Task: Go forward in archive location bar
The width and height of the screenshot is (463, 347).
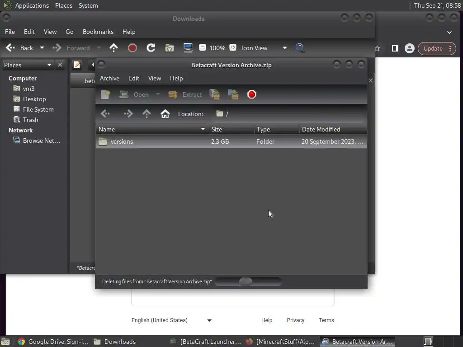Action: (x=128, y=114)
